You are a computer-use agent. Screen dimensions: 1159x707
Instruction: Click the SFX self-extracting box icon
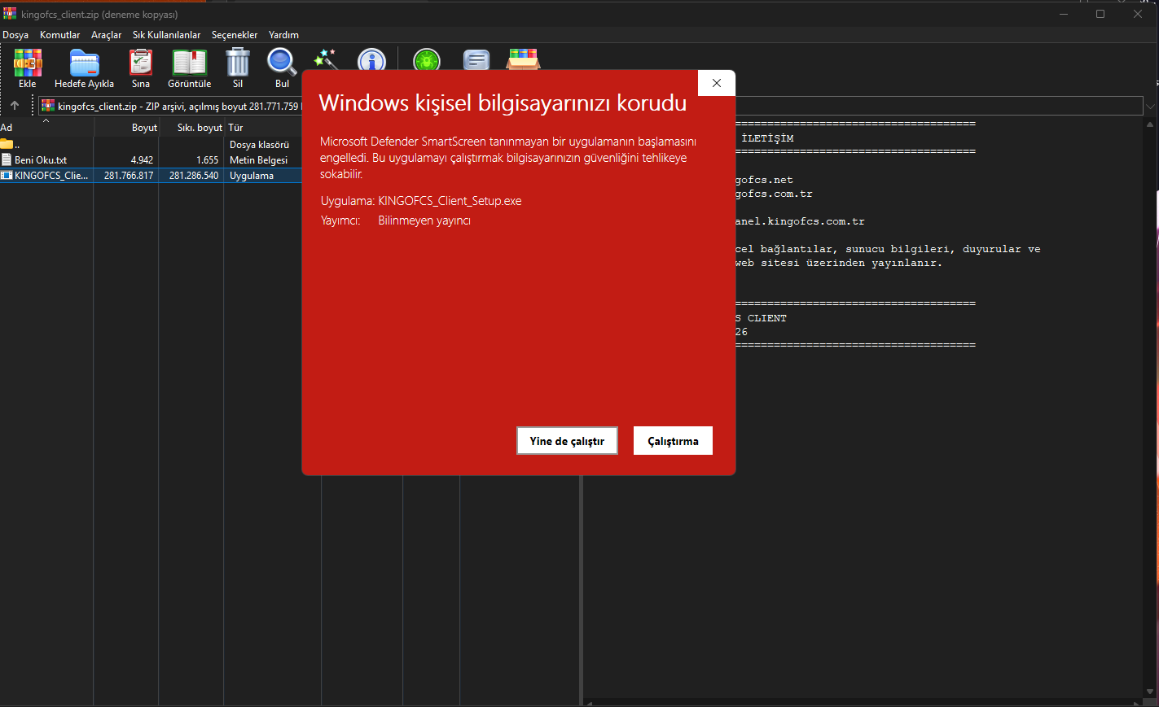523,59
